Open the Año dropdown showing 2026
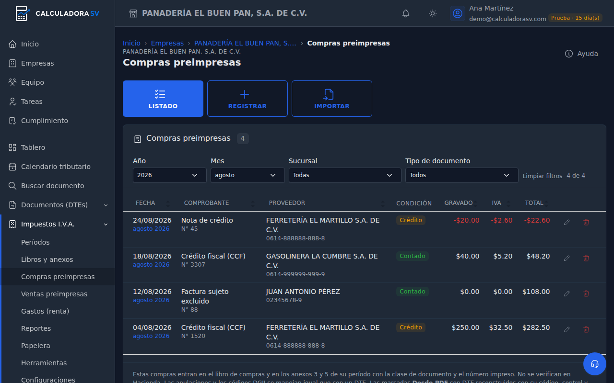This screenshot has width=614, height=383. pos(170,175)
